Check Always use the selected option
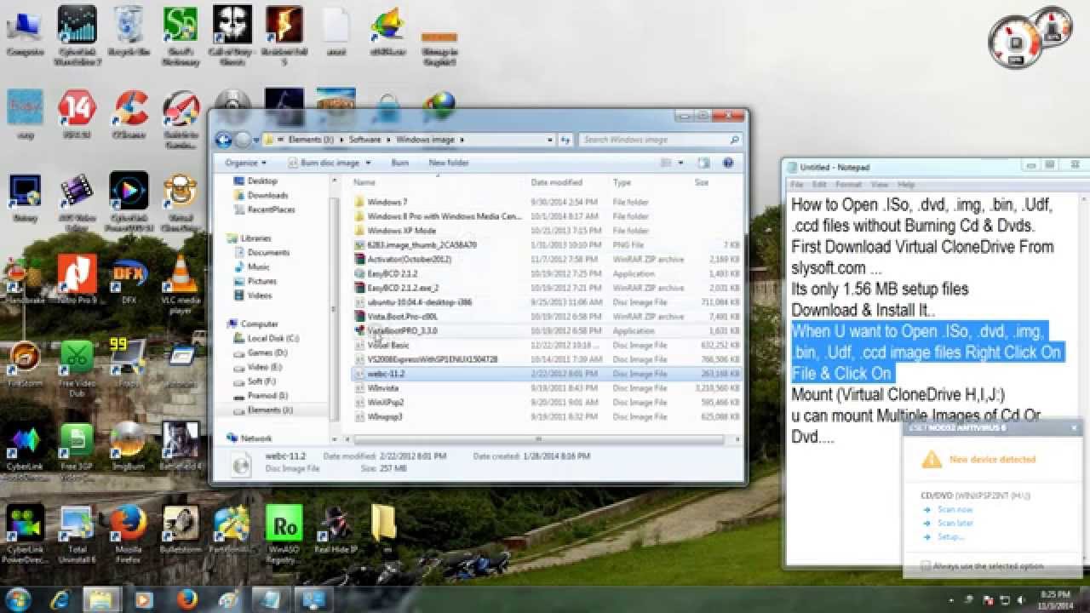1090x613 pixels. click(926, 566)
